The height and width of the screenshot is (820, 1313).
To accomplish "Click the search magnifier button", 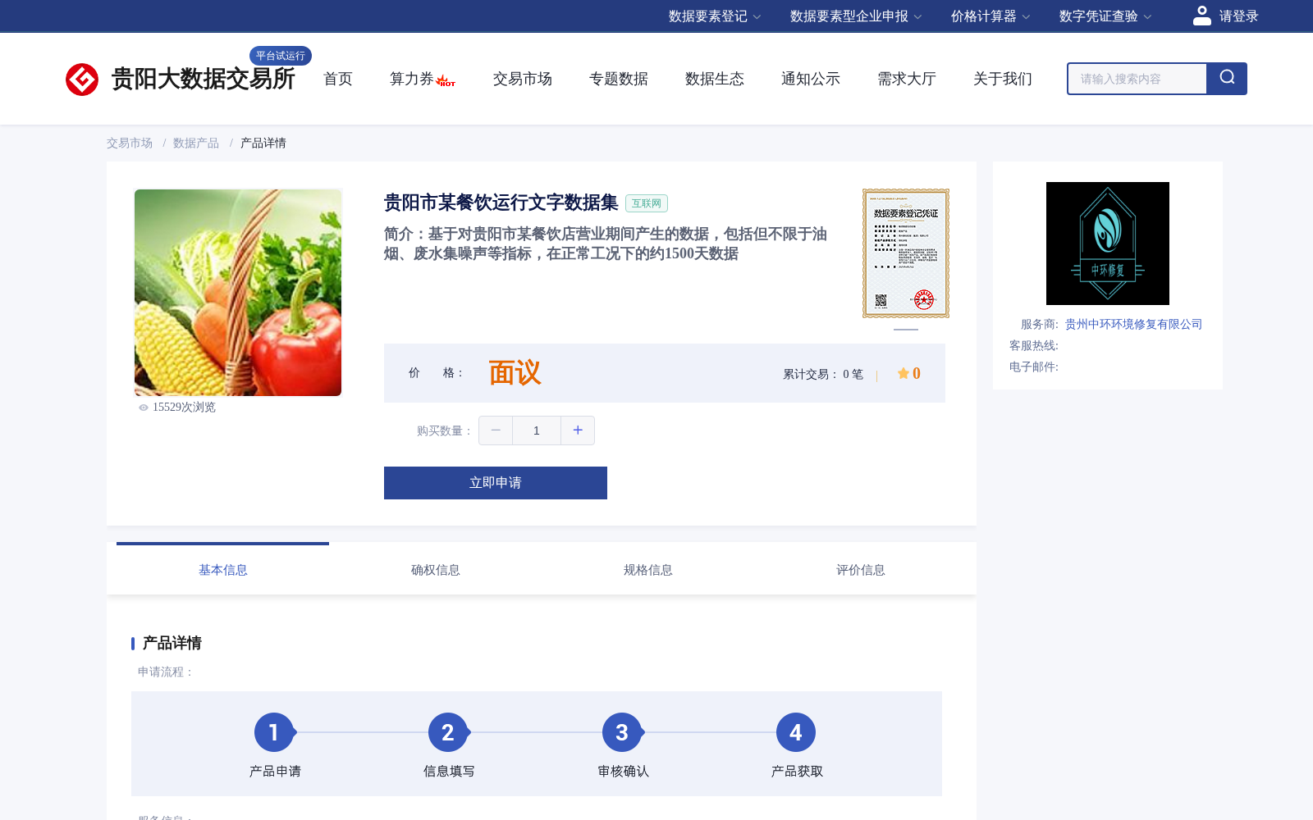I will click(x=1227, y=79).
